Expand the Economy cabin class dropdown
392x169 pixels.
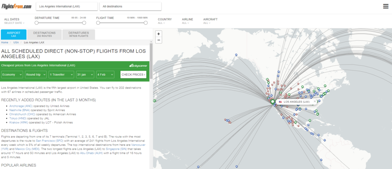click(x=12, y=75)
